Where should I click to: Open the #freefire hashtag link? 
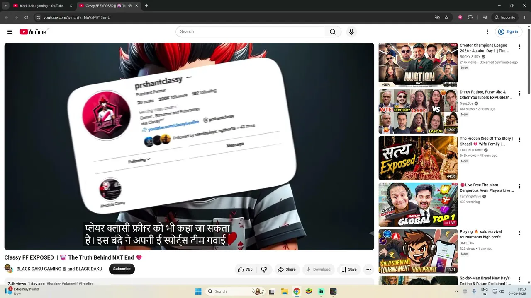point(86,284)
